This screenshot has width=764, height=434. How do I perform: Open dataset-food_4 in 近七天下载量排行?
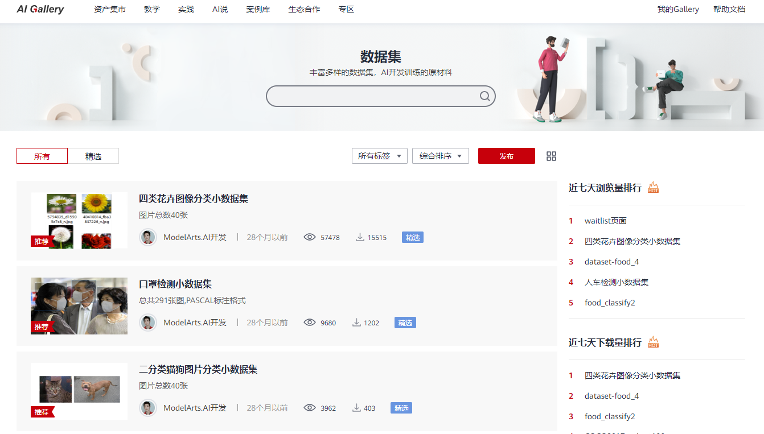click(612, 396)
